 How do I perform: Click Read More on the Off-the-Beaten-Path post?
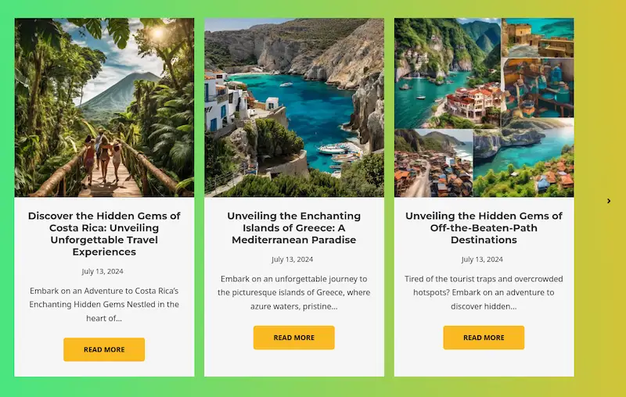point(484,338)
